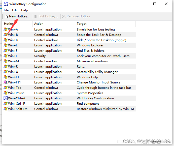174x146 pixels.
Task: Click 'Focus the Task Bar & Desktop' target
Action: [x=99, y=35]
